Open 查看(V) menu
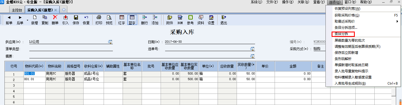The image size is (402, 105). click(319, 2)
